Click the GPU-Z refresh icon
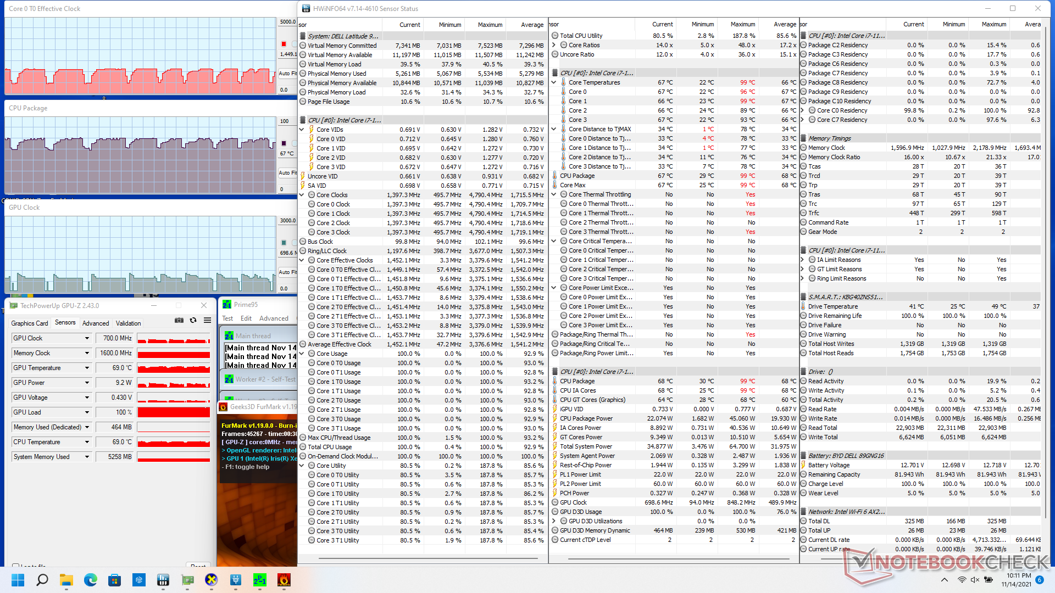The width and height of the screenshot is (1055, 593). point(193,321)
